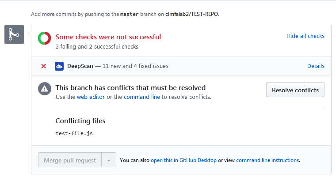Image resolution: width=336 pixels, height=181 pixels.
Task: Click the cimfalab2/TEST-REPO repository name
Action: tap(191, 14)
